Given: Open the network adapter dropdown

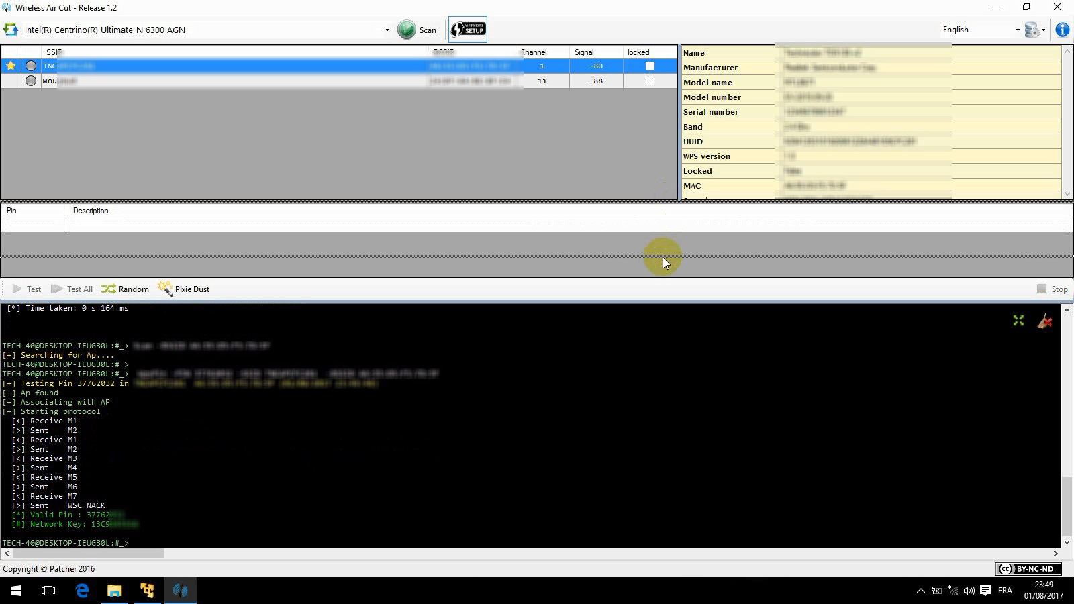Looking at the screenshot, I should (x=387, y=30).
